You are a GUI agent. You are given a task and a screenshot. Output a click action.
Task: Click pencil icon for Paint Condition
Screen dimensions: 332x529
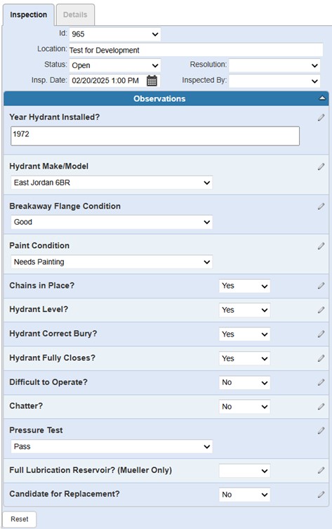pyautogui.click(x=321, y=246)
